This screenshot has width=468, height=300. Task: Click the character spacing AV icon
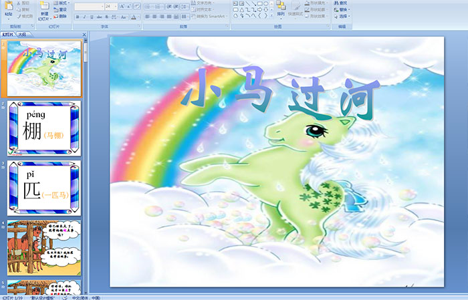[x=114, y=17]
